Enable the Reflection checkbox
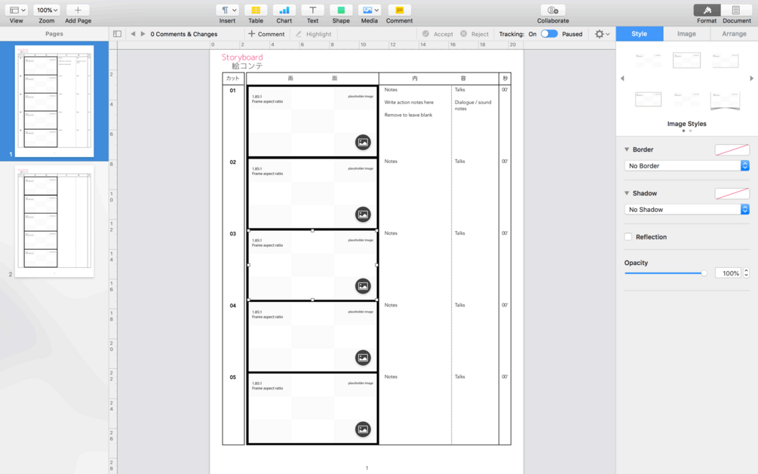Image resolution: width=758 pixels, height=474 pixels. 628,236
